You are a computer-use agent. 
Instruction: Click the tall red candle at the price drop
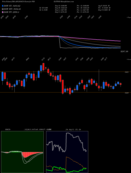click(x=63, y=87)
